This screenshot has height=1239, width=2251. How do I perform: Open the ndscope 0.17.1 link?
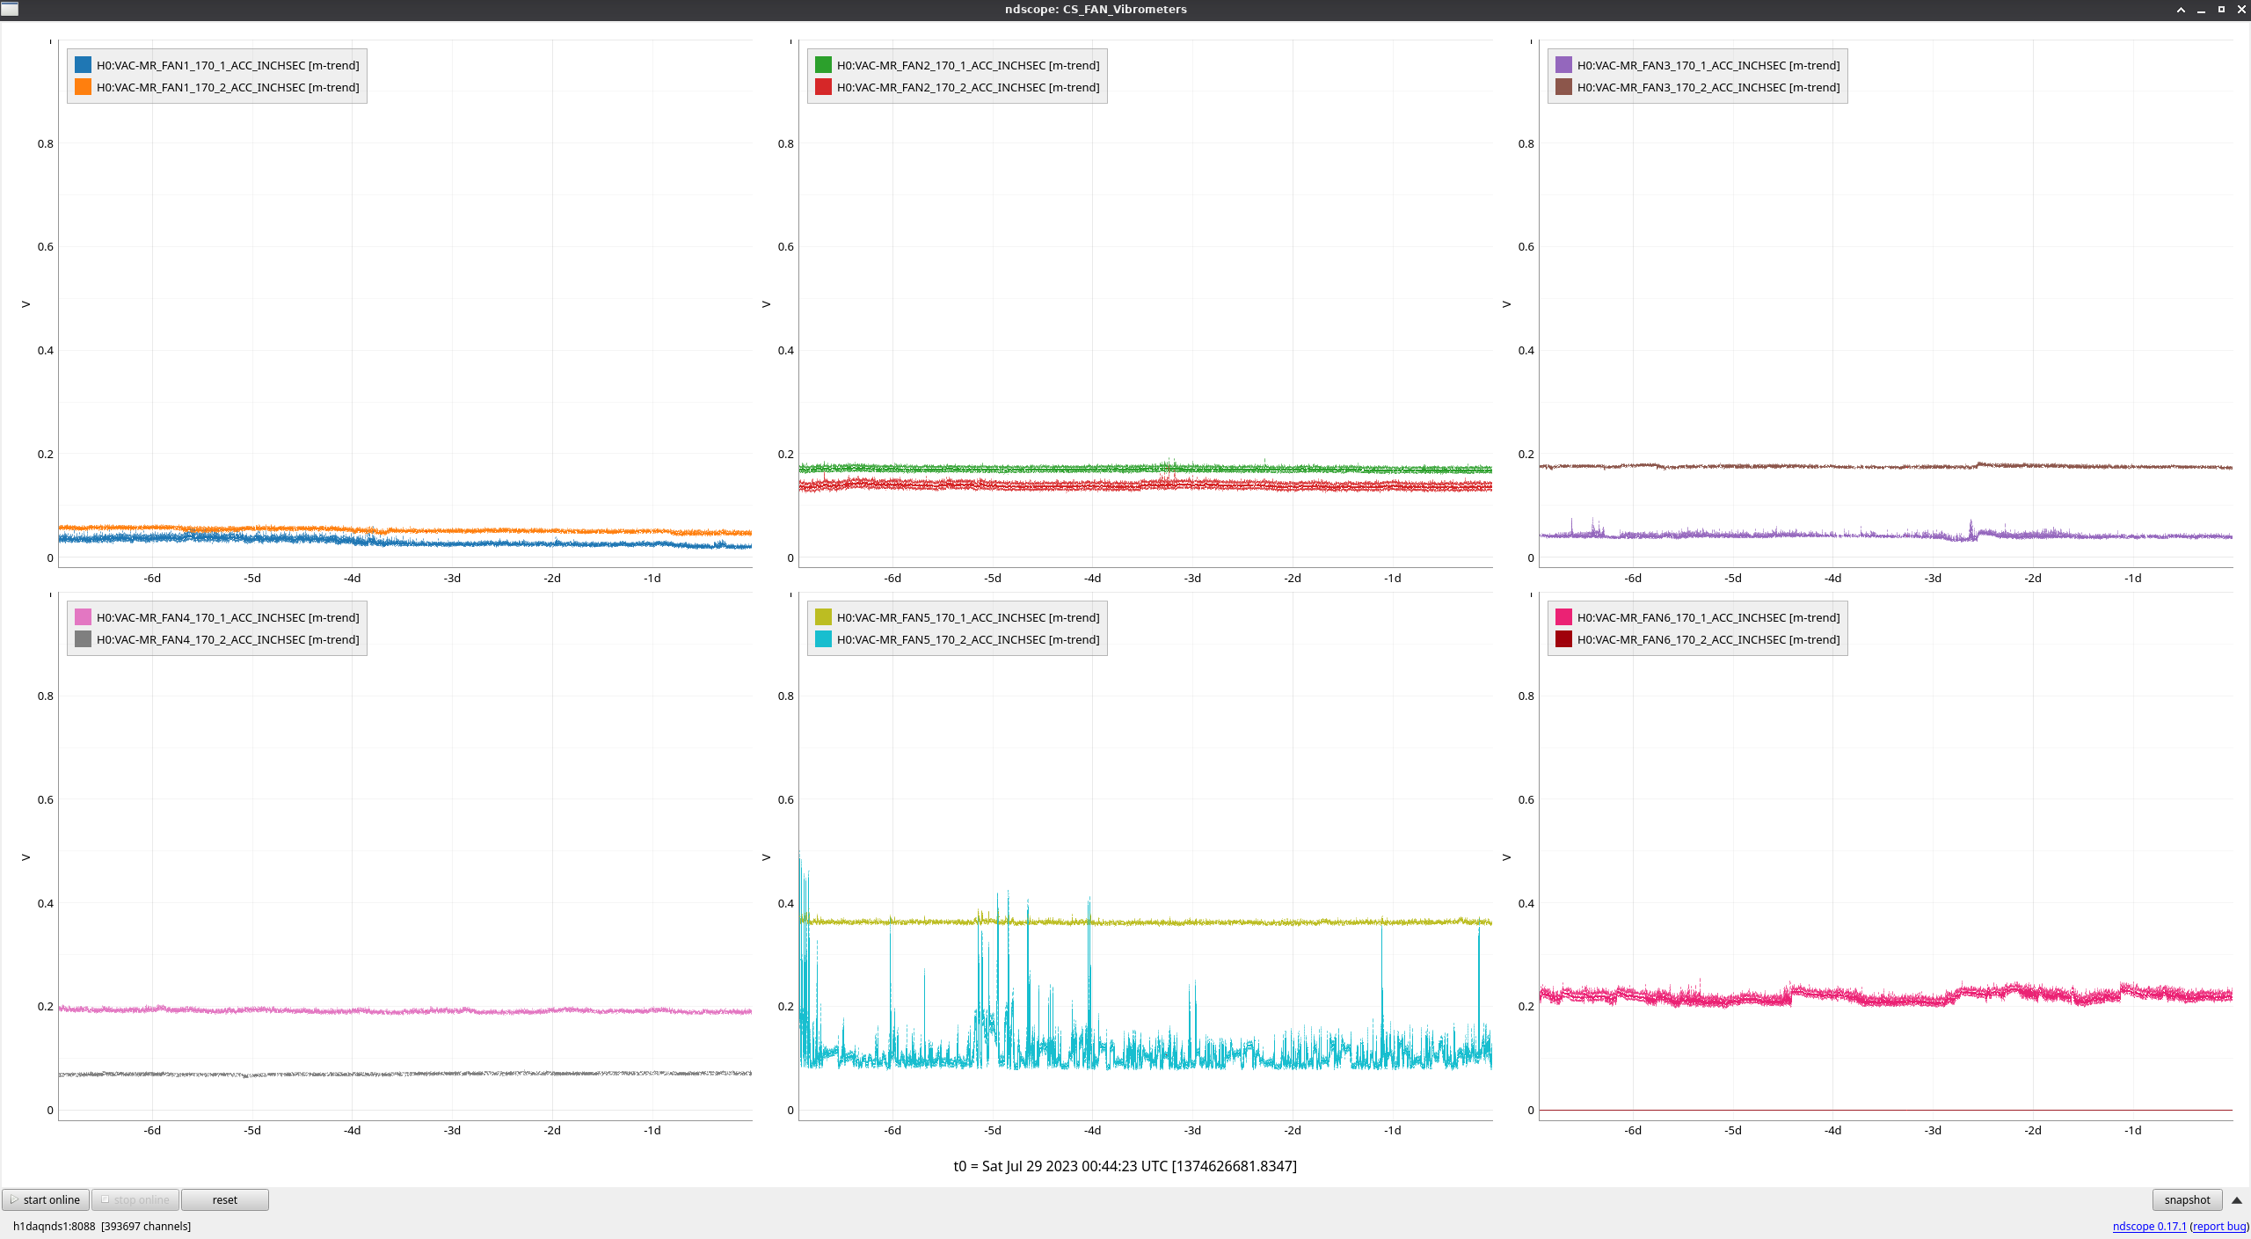[x=2149, y=1226]
